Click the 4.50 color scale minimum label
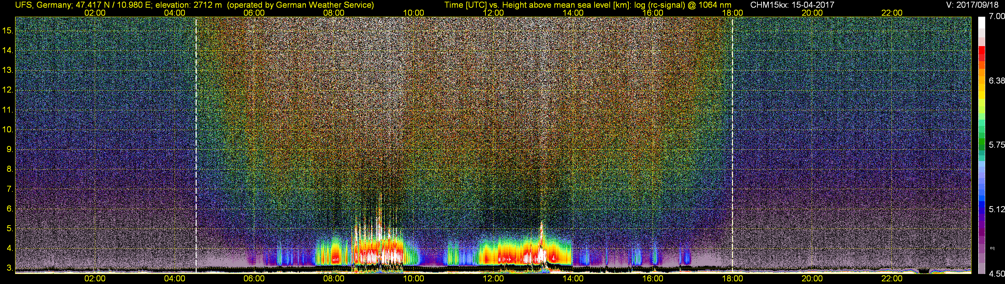 pos(996,274)
